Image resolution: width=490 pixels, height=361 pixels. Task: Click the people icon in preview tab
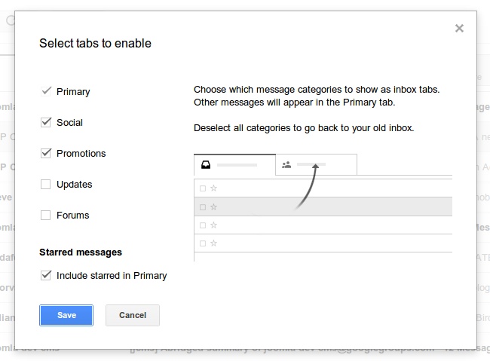click(286, 164)
